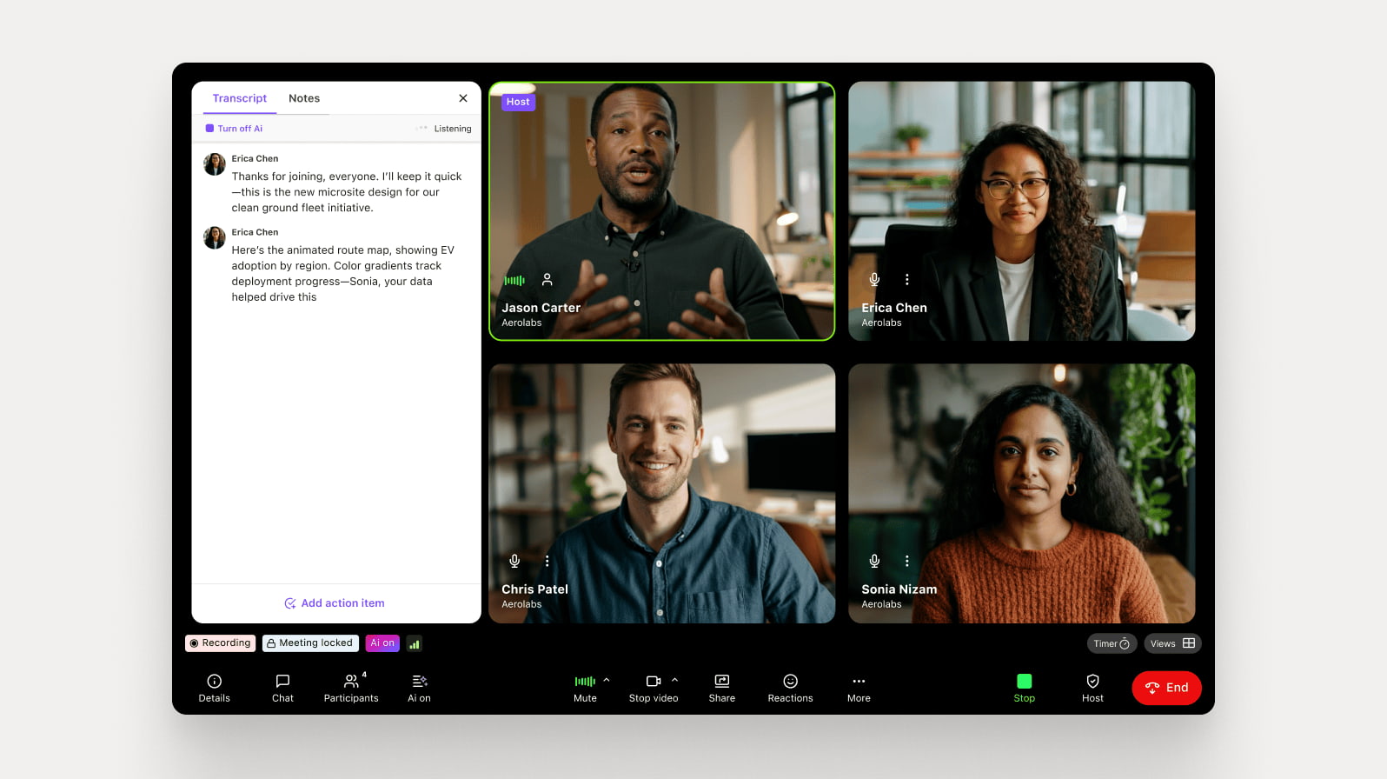Screen dimensions: 1387x779
Task: Turn off Ai in transcript panel
Action: coord(234,129)
